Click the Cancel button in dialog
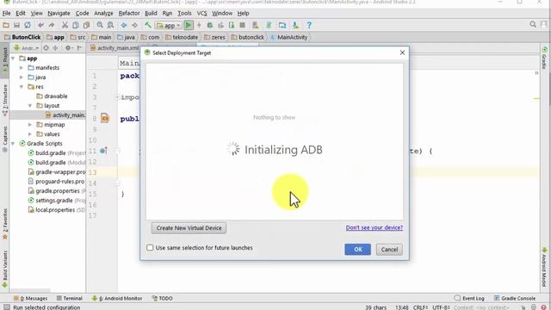Screen dimensions: 551x310 click(389, 249)
